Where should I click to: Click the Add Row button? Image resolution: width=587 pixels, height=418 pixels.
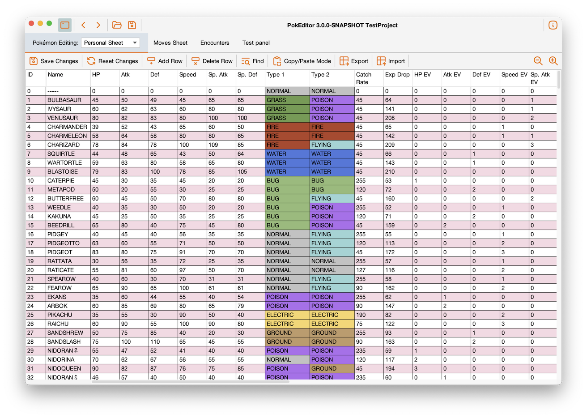point(165,61)
